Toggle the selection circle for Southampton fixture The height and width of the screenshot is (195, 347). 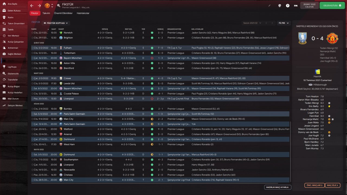(x=33, y=160)
